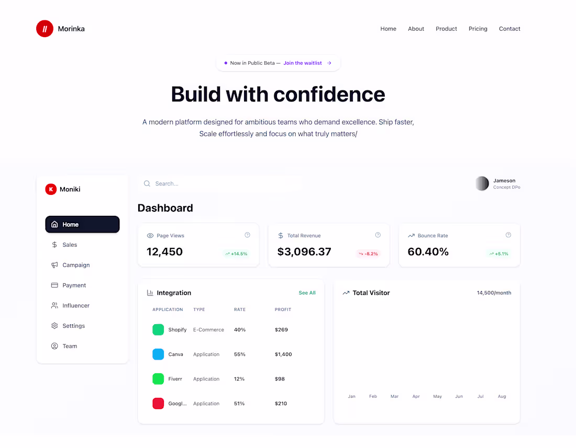Select the Home icon in the sidebar
576x448 pixels.
(x=54, y=224)
